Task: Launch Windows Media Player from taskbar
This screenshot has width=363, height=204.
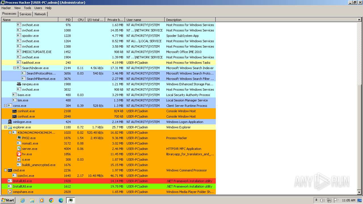Action: click(x=42, y=200)
